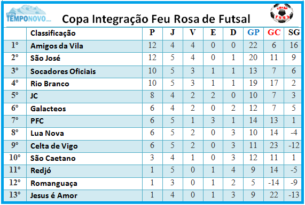The width and height of the screenshot is (305, 205).
Task: Select the São Caetano team cell
Action: click(x=53, y=158)
